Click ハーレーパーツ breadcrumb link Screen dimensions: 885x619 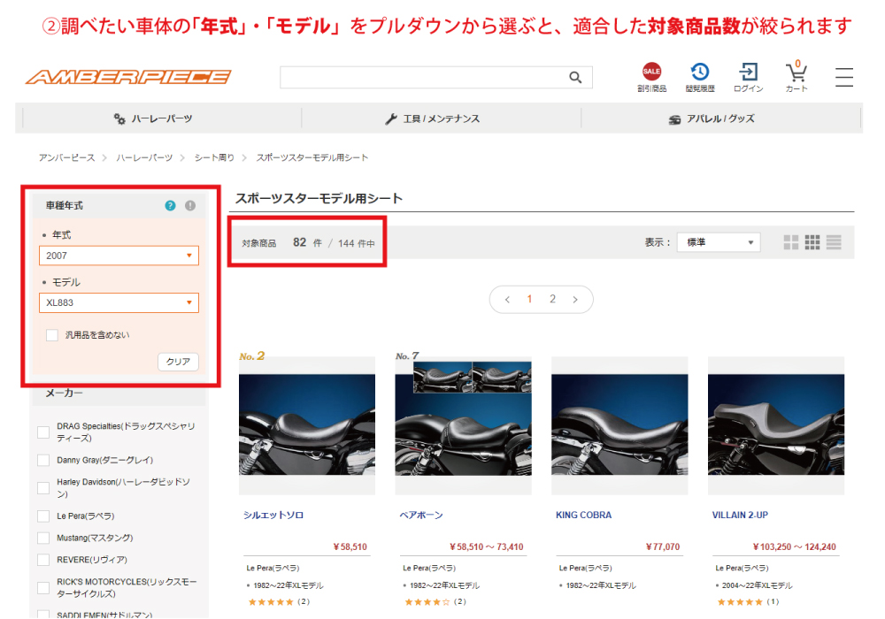(x=144, y=158)
